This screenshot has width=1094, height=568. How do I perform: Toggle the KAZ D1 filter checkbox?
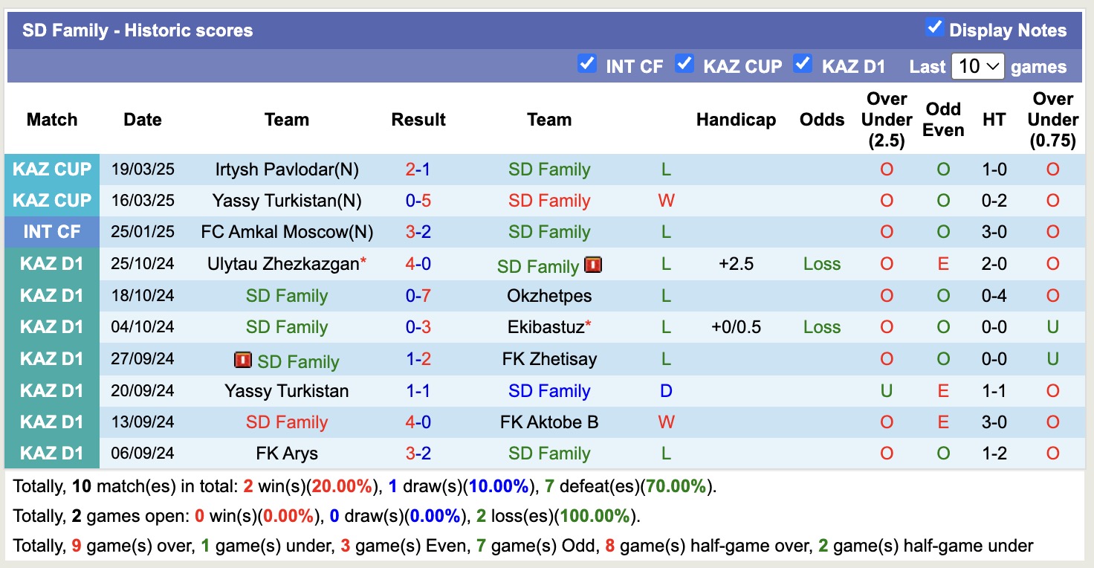[x=803, y=65]
